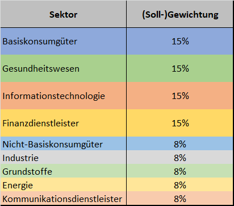Select the Sektor header cell

63,14
